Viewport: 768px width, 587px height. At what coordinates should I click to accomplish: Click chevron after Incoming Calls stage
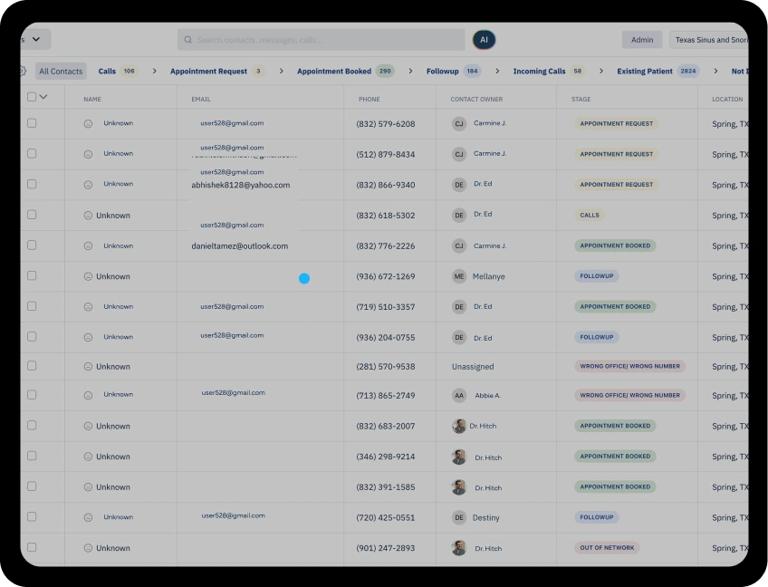[x=601, y=71]
